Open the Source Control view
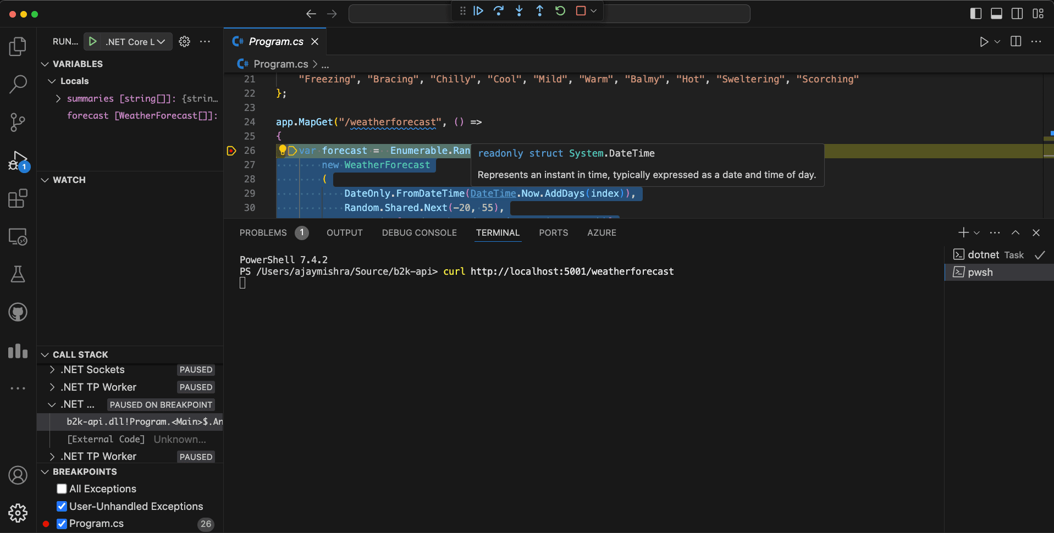The image size is (1054, 533). click(18, 122)
